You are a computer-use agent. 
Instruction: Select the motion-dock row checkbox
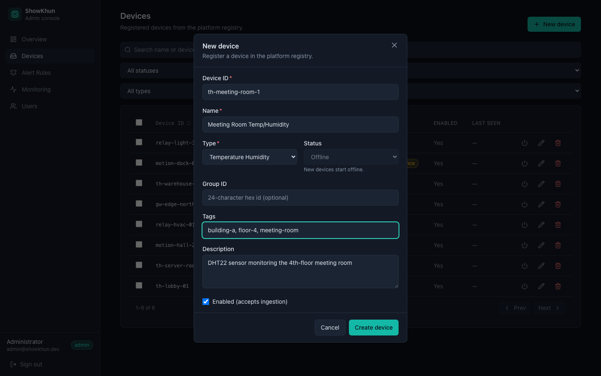[x=139, y=163]
